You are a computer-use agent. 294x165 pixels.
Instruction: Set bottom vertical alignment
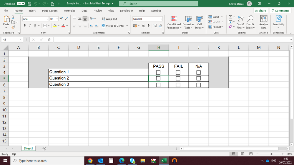[85, 19]
